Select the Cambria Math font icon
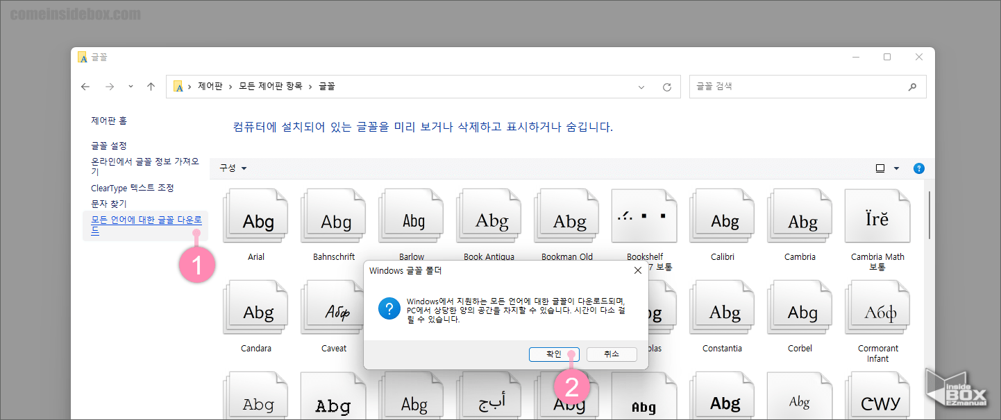Screen dimensions: 1001x420 point(877,216)
